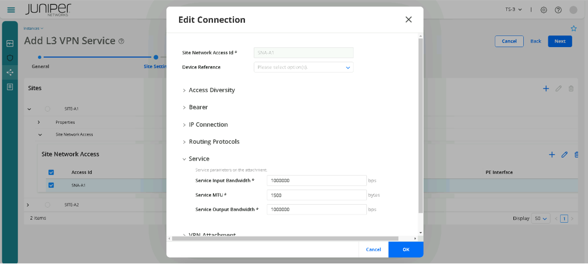The height and width of the screenshot is (264, 588).
Task: Expand the Access Diversity section
Action: pos(209,90)
